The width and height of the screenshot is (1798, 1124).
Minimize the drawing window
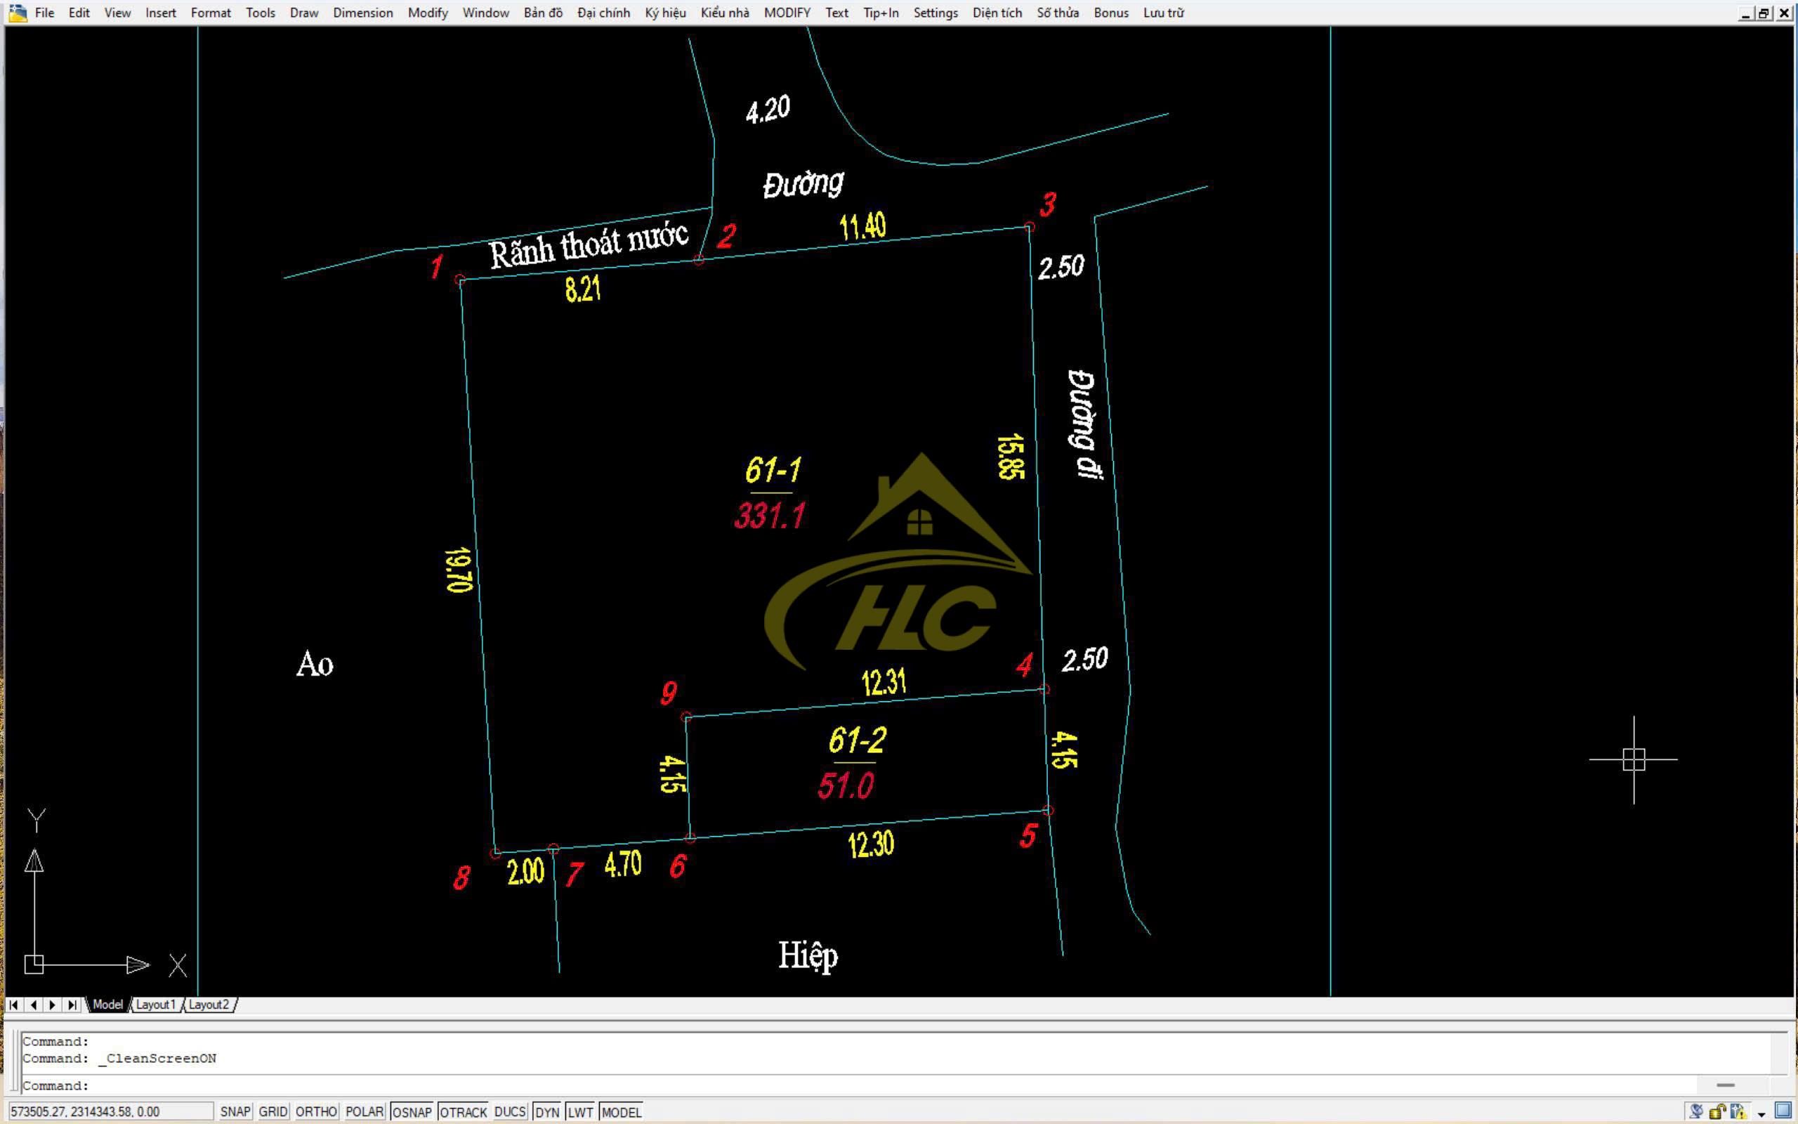pyautogui.click(x=1747, y=13)
